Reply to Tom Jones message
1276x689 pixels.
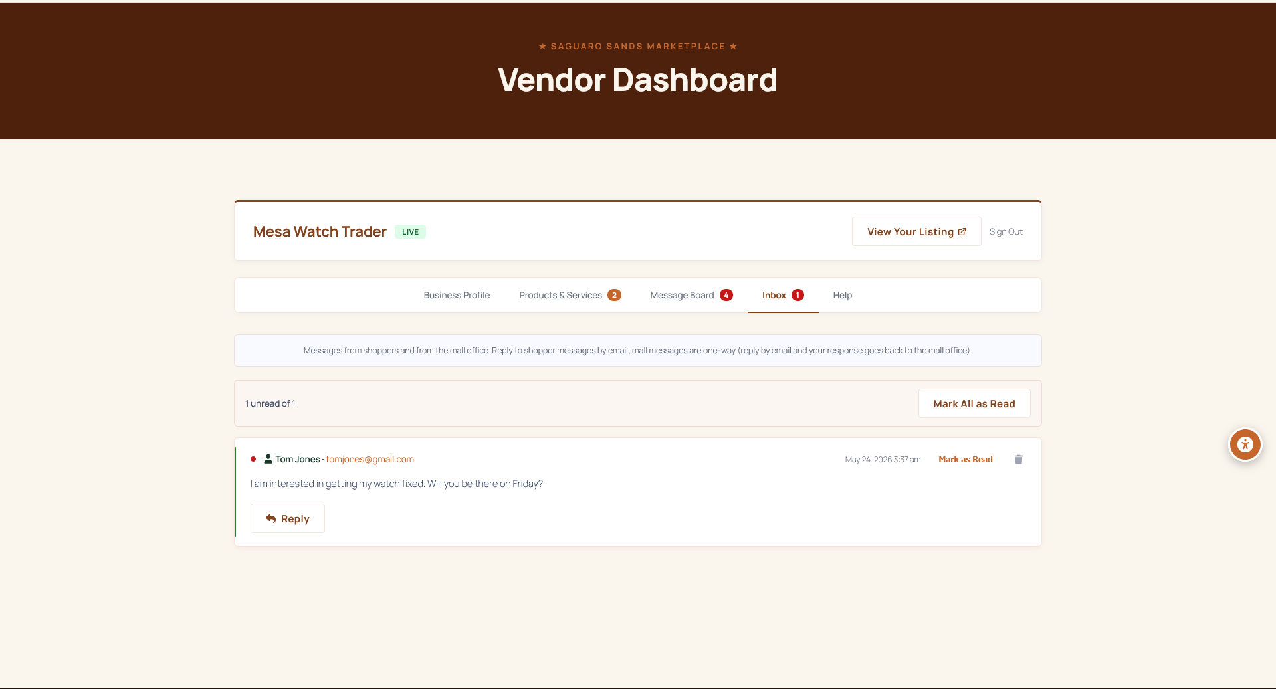click(288, 518)
